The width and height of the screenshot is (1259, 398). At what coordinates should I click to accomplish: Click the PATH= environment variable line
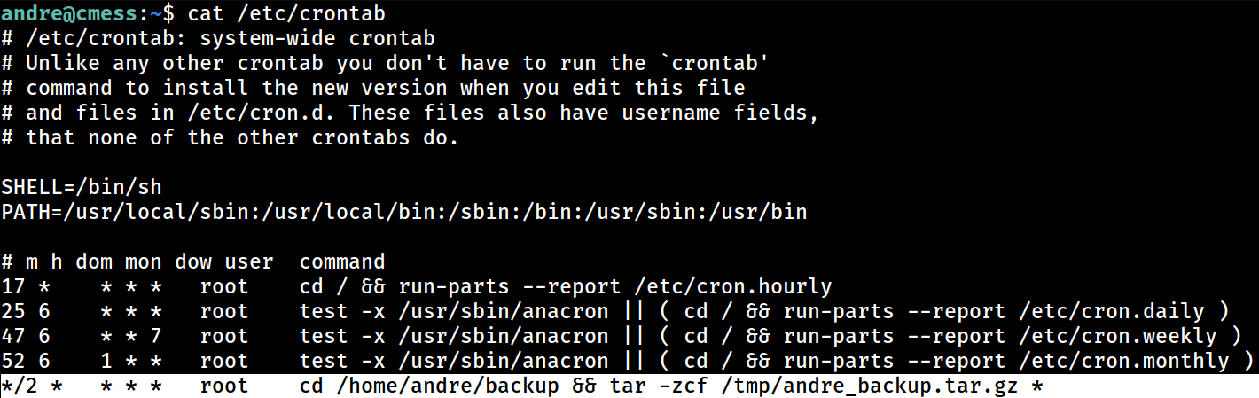(x=404, y=212)
